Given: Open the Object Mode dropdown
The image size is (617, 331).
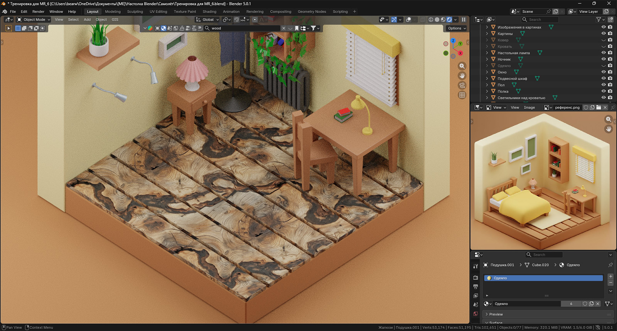Looking at the screenshot, I should [34, 20].
